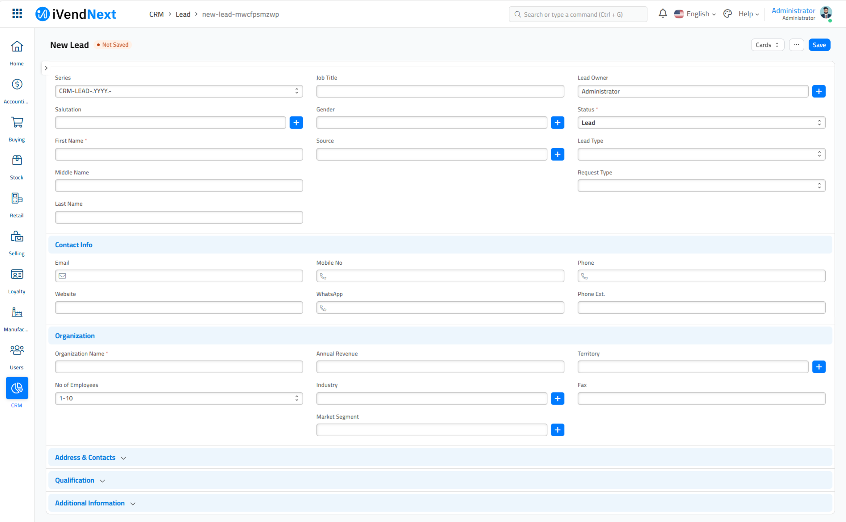This screenshot has width=846, height=522.
Task: Add new Salutation with plus button
Action: pyautogui.click(x=296, y=122)
